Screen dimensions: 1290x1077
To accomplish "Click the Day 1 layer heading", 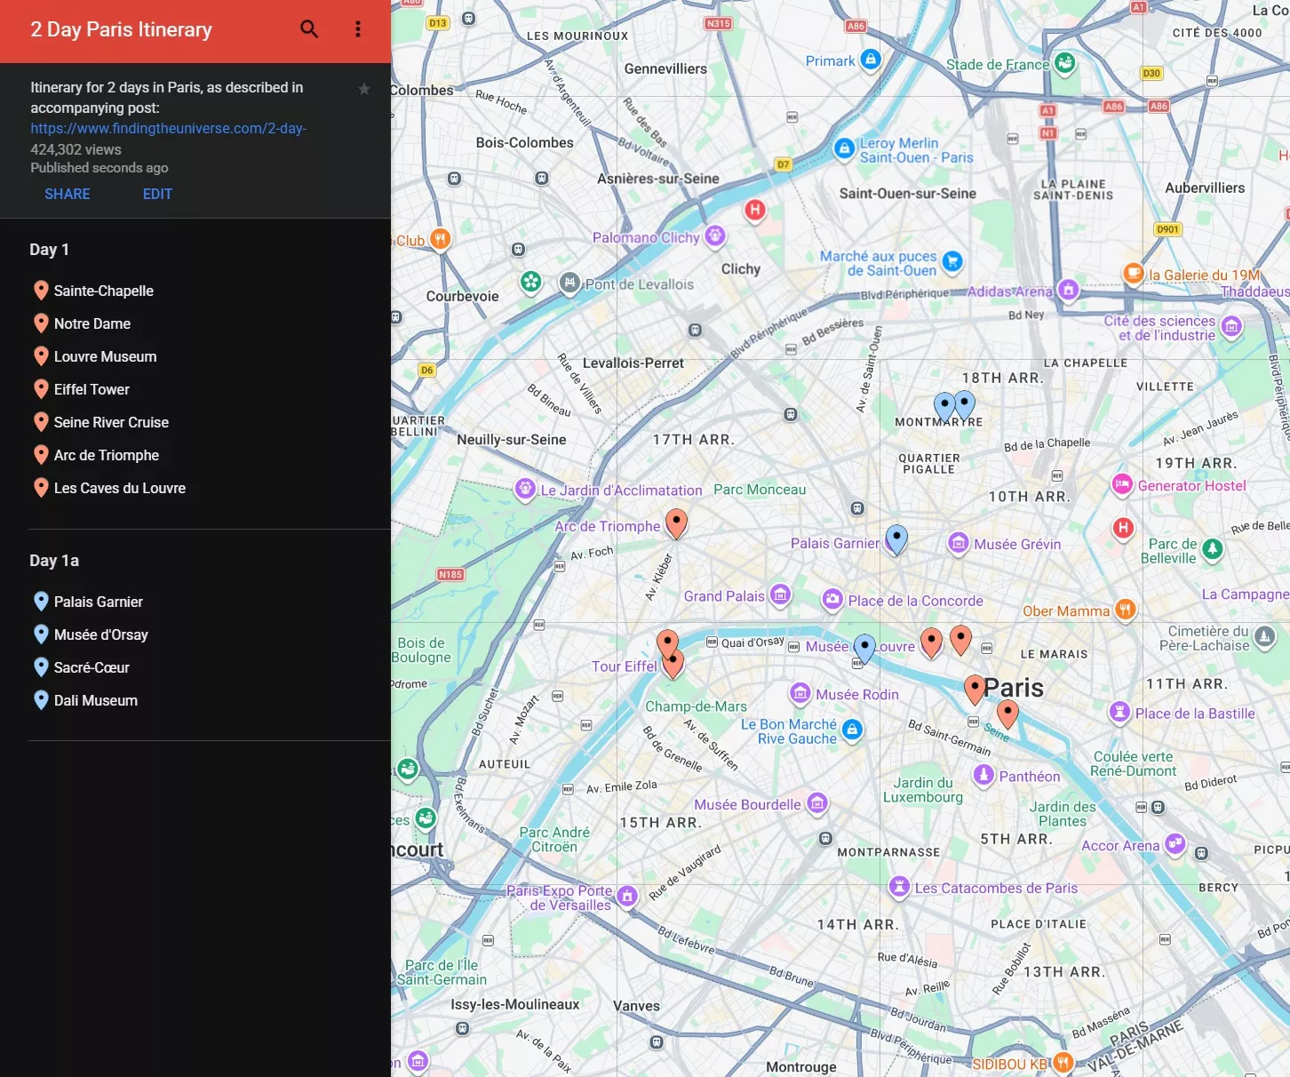I will click(49, 250).
